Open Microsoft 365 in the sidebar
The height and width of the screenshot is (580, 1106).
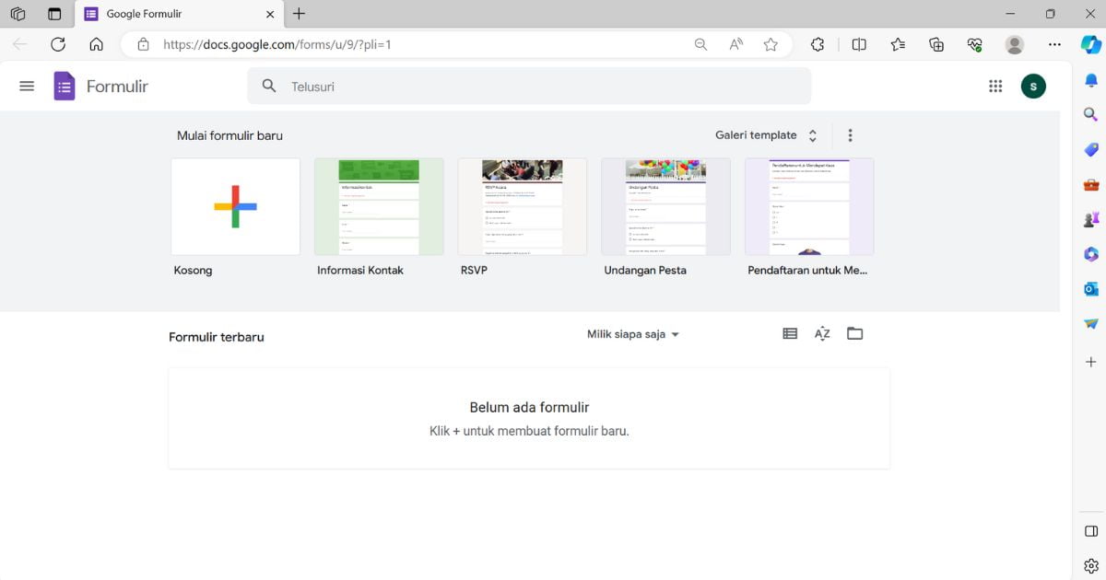coord(1091,255)
